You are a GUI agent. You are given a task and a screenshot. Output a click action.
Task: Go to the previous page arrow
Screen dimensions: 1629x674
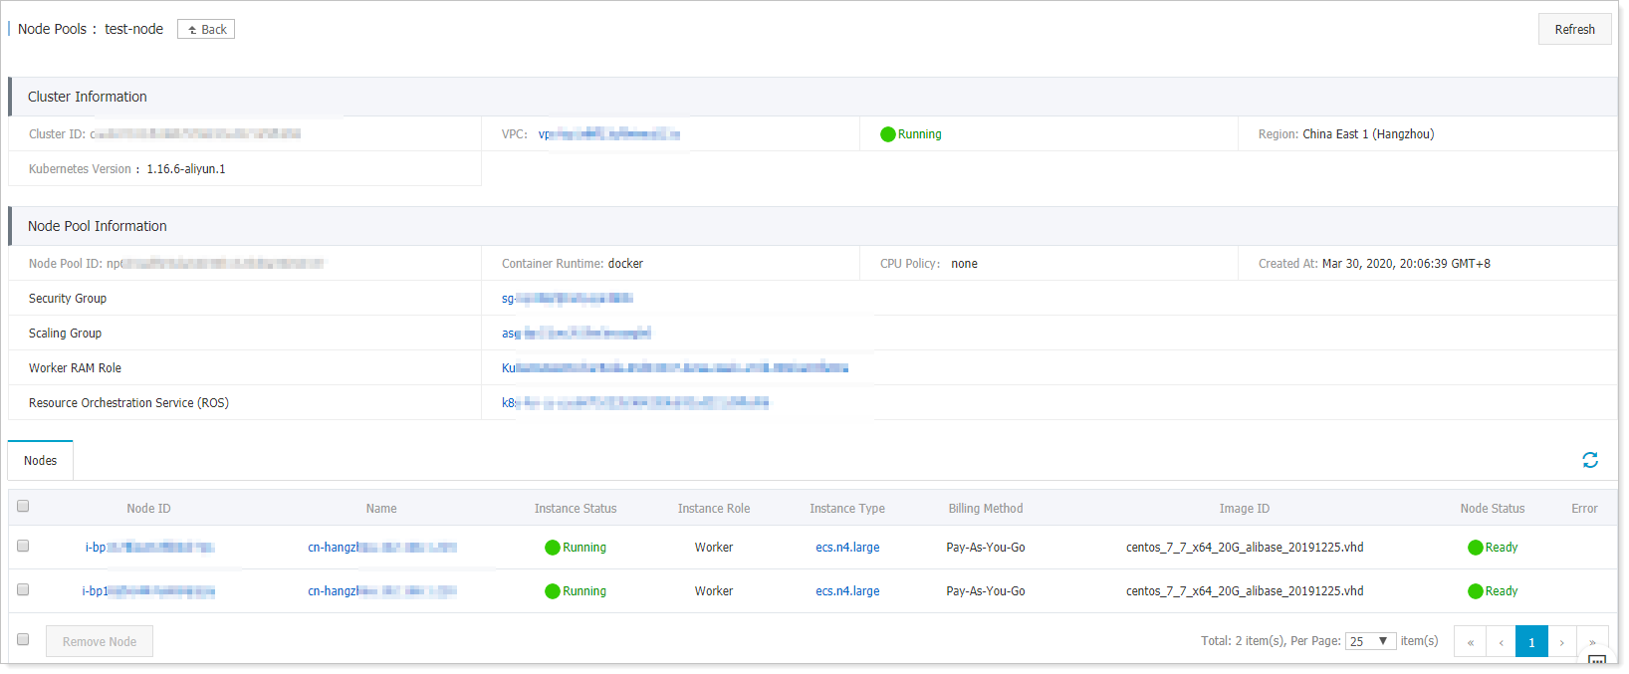click(x=1501, y=642)
